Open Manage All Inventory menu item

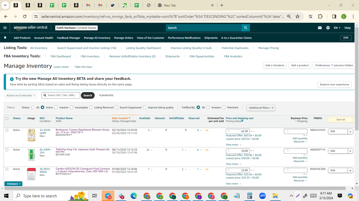(97, 38)
